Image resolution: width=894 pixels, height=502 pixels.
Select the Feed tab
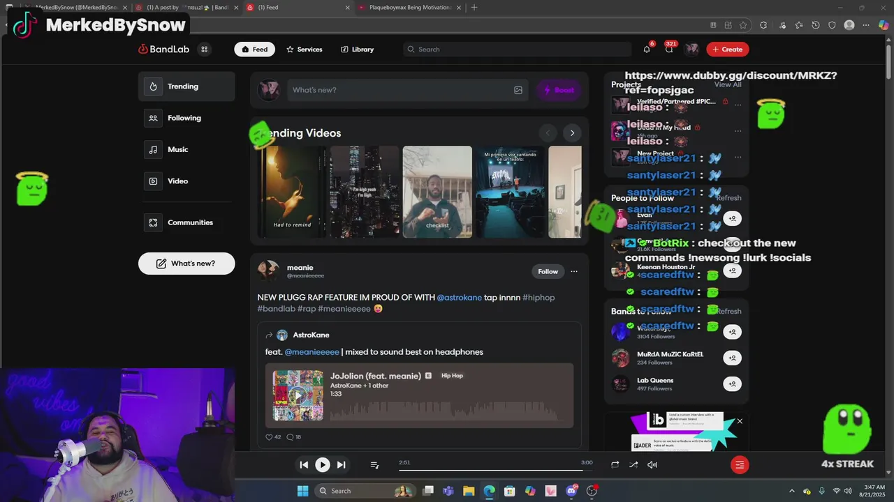pos(255,50)
